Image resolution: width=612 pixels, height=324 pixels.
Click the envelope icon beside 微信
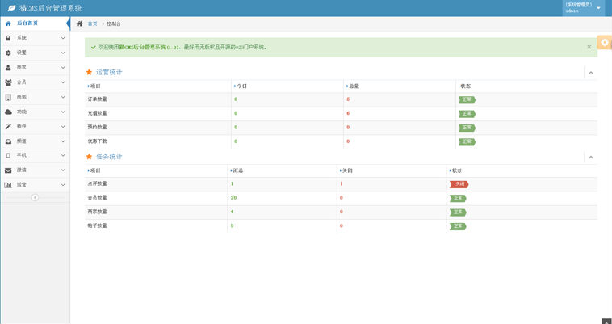(x=8, y=170)
